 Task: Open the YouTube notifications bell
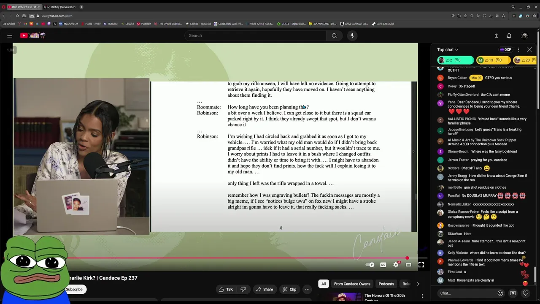(x=509, y=35)
